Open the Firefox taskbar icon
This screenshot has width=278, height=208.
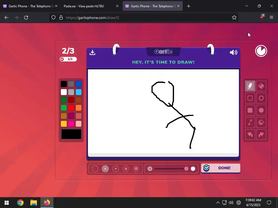(x=47, y=203)
